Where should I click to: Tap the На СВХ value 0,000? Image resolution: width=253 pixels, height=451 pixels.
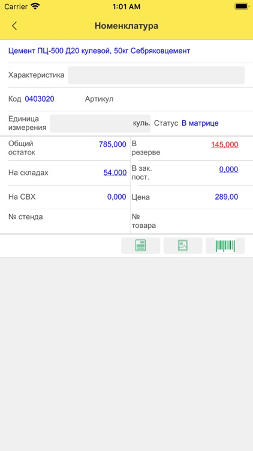117,197
